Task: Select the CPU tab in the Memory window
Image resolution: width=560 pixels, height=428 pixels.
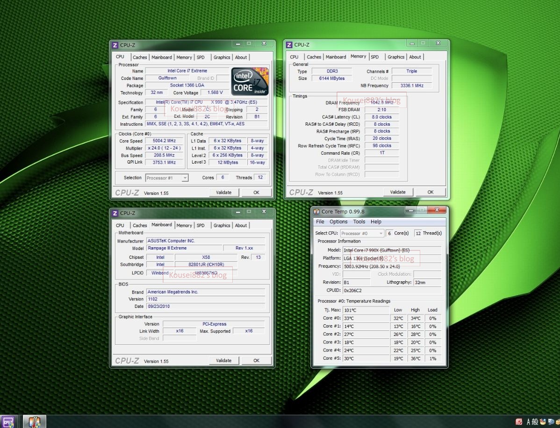Action: 294,57
